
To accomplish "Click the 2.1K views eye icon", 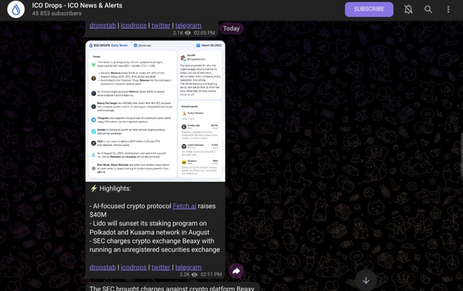I will pyautogui.click(x=188, y=33).
